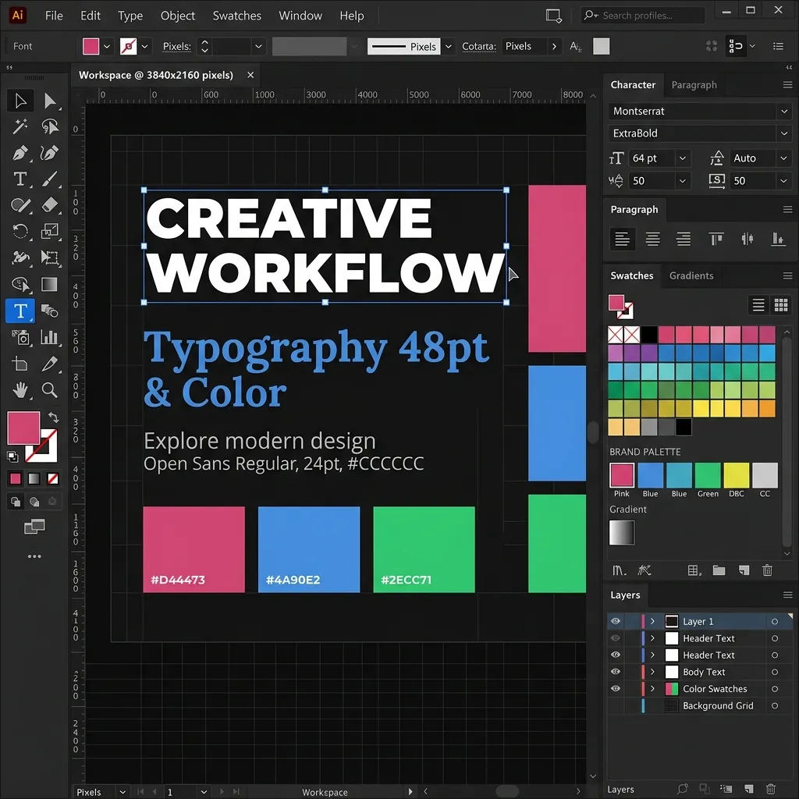Hide the Body Text layer
This screenshot has height=799, width=799.
pos(616,672)
